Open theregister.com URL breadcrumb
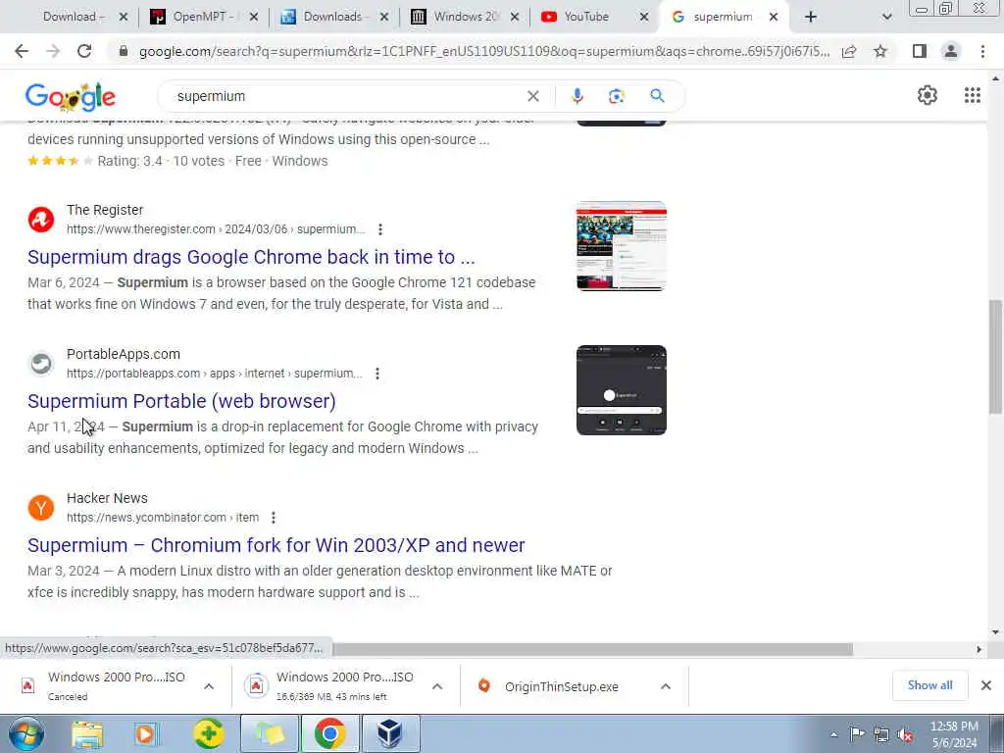This screenshot has width=1004, height=753. pyautogui.click(x=216, y=229)
